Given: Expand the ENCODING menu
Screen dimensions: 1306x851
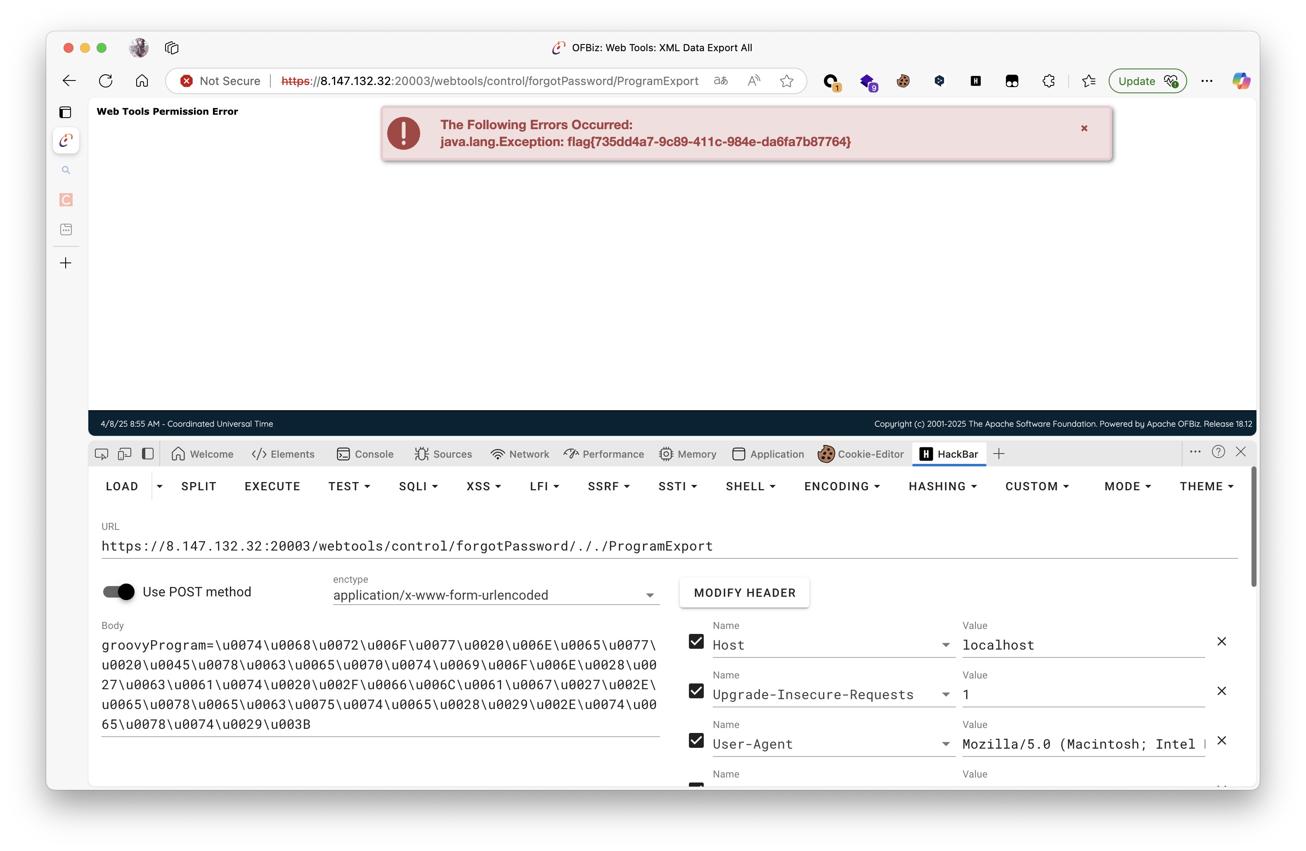Looking at the screenshot, I should (842, 486).
